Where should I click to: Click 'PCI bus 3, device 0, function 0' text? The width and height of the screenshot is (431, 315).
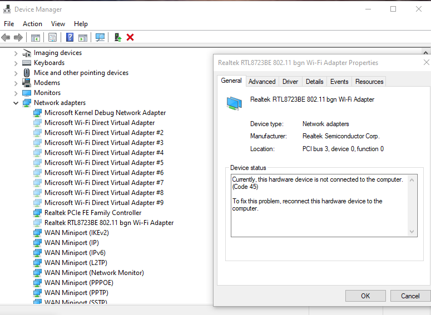coord(343,149)
